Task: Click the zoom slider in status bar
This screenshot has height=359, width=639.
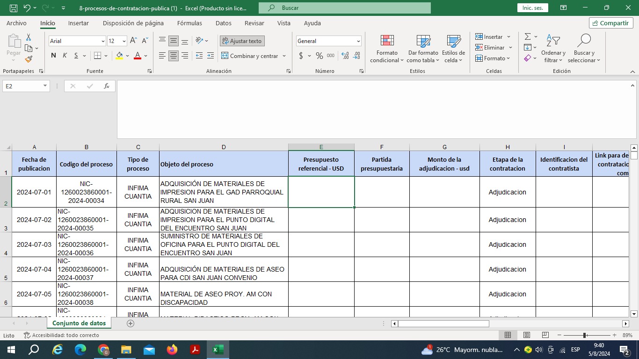Action: (585, 335)
